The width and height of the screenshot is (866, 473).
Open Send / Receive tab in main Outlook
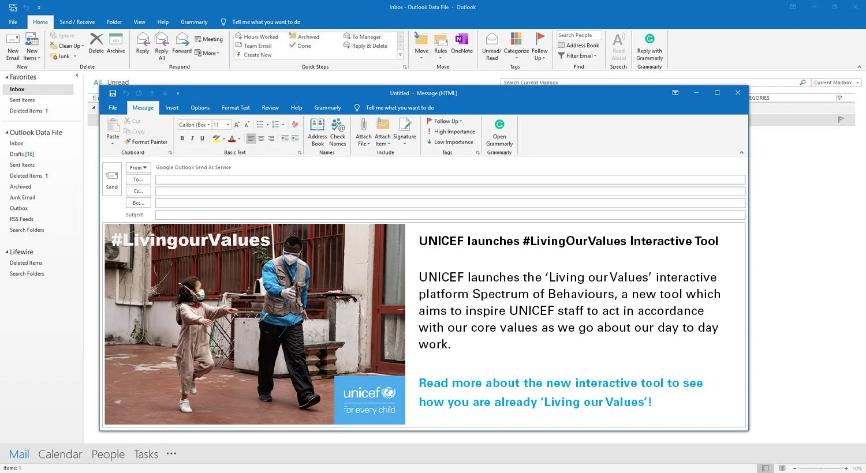(77, 22)
